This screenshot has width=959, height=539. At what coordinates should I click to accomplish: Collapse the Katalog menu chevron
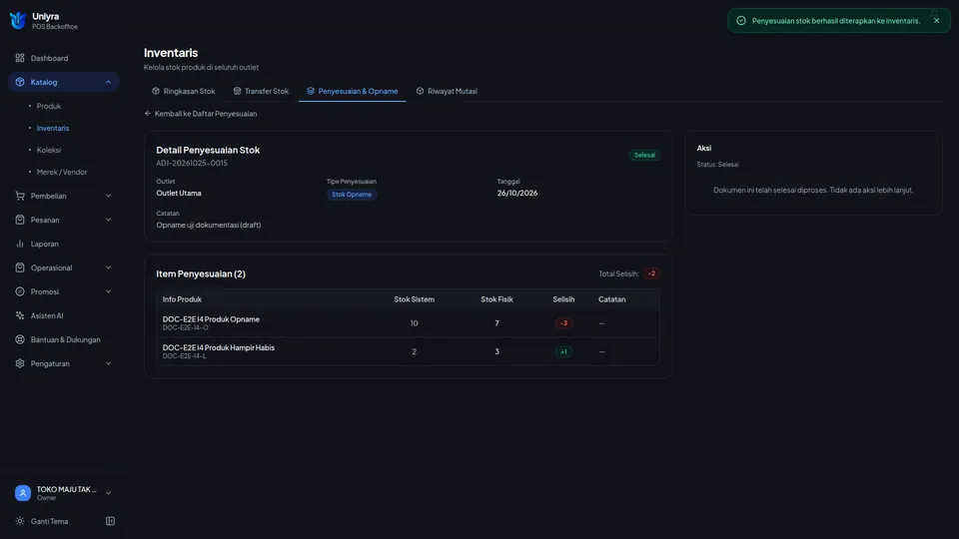(x=108, y=82)
